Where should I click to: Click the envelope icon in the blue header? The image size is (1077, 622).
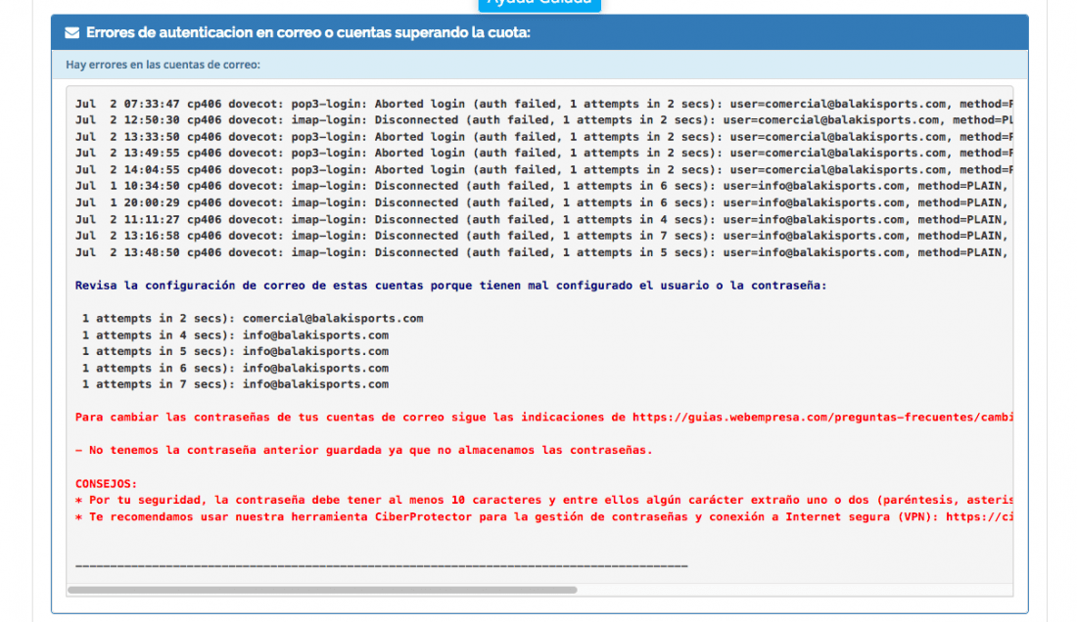pos(72,33)
